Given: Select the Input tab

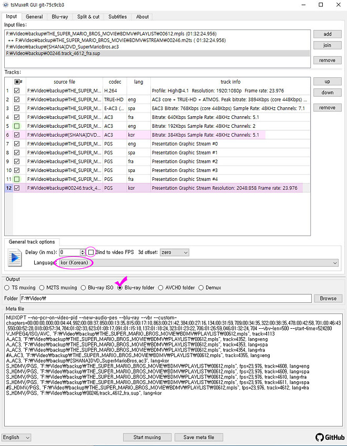Looking at the screenshot, I should (x=12, y=16).
